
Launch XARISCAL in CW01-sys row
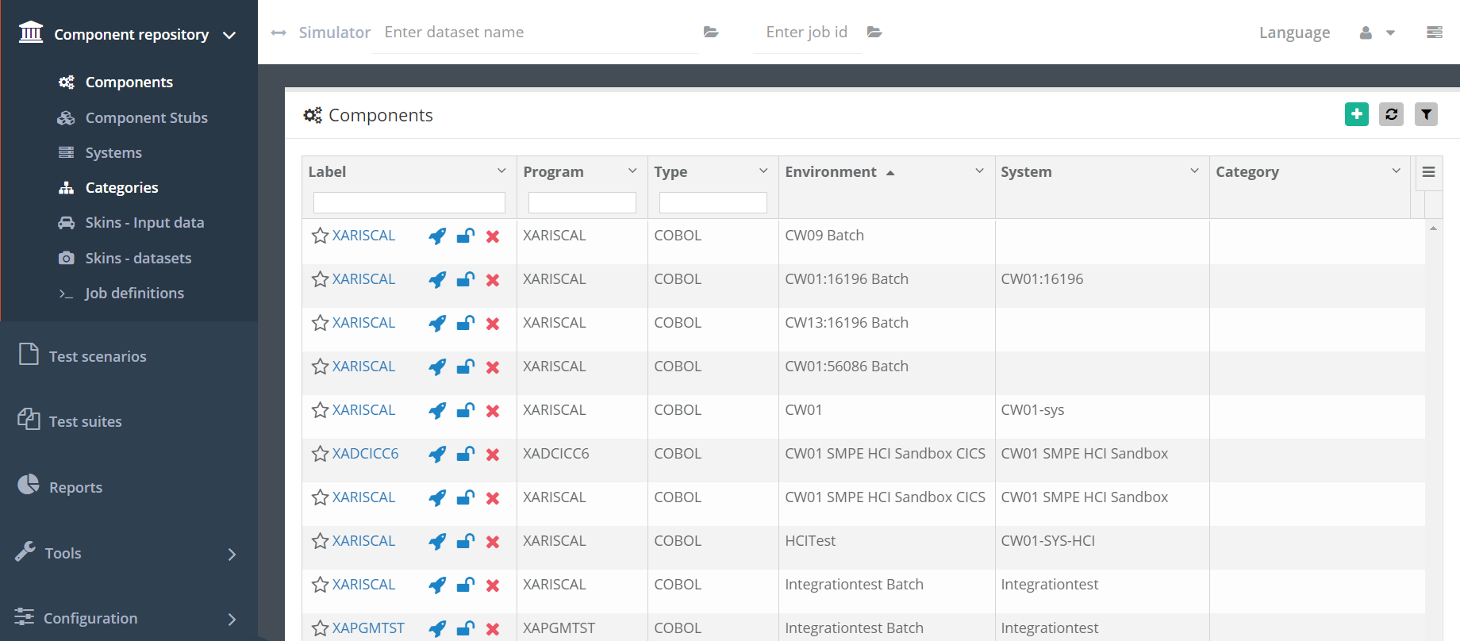tap(437, 410)
